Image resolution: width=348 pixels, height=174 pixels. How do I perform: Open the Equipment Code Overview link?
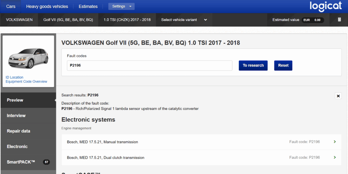coord(27,82)
